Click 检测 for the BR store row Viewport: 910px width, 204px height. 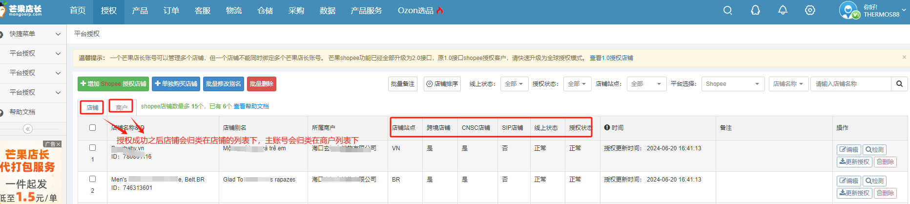(874, 181)
